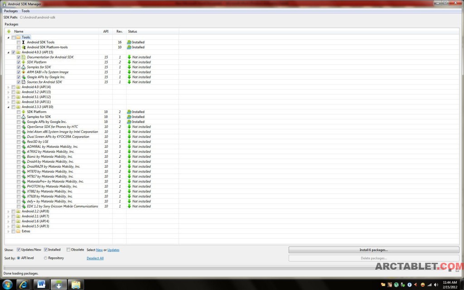Open the Tools menu

[25, 11]
